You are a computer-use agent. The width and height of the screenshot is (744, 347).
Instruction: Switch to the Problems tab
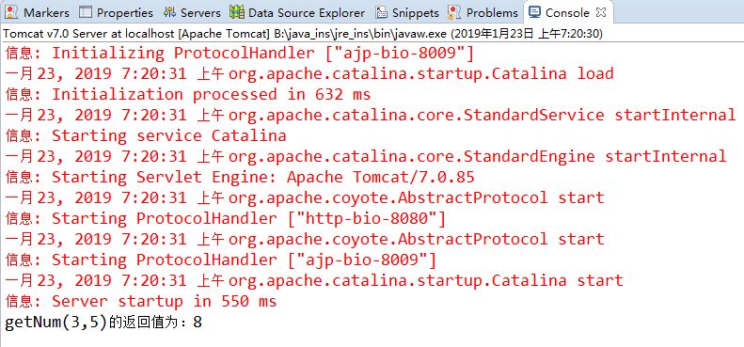pos(492,13)
